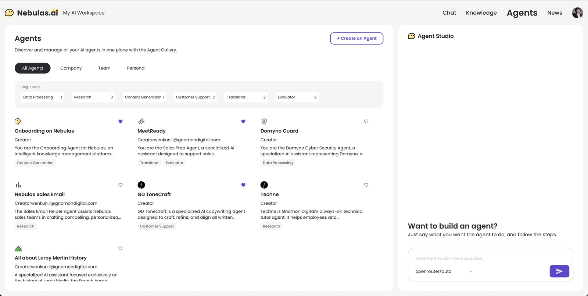588x296 pixels.
Task: Filter by Data Processing tag
Action: point(43,97)
